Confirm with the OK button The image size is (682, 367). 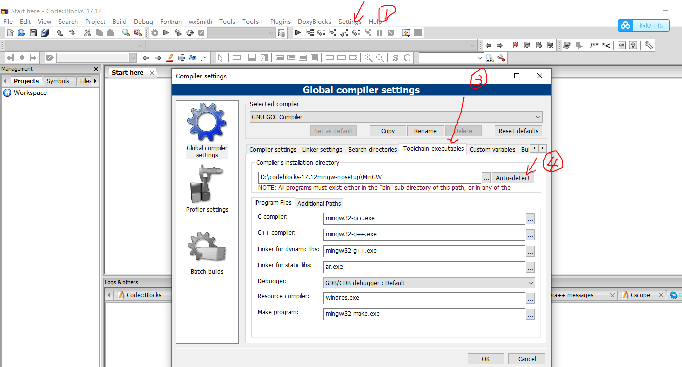[486, 359]
